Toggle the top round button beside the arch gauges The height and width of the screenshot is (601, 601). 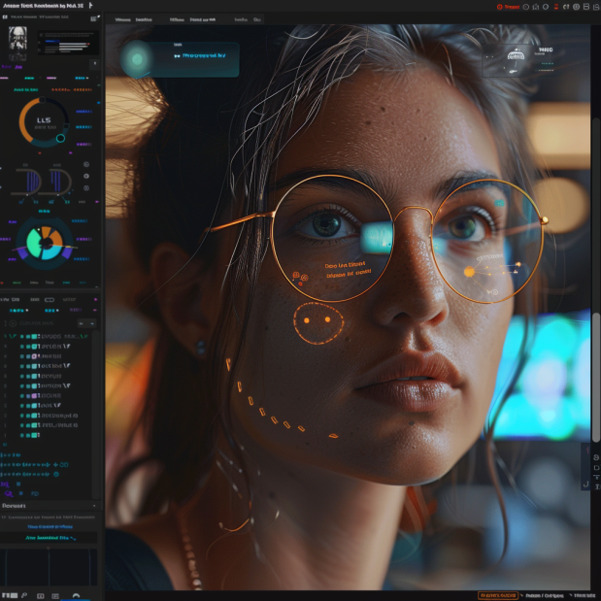click(x=86, y=165)
